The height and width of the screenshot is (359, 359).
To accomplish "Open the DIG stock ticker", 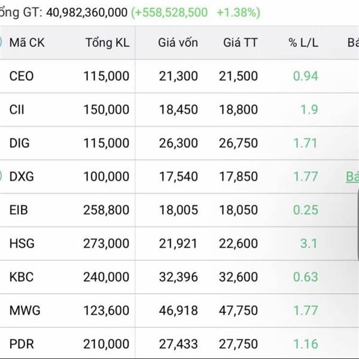I will pyautogui.click(x=20, y=143).
